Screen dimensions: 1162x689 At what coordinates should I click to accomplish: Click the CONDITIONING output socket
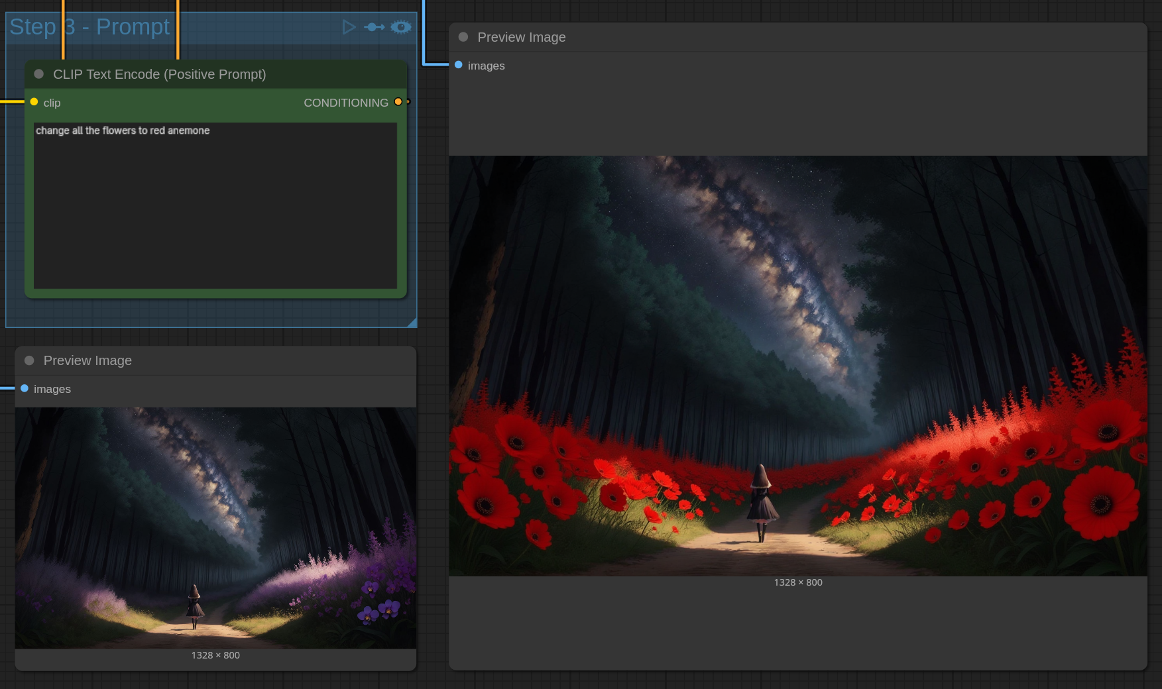(x=398, y=102)
